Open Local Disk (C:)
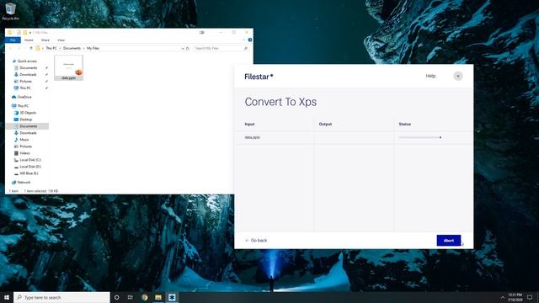The width and height of the screenshot is (539, 303). point(30,160)
